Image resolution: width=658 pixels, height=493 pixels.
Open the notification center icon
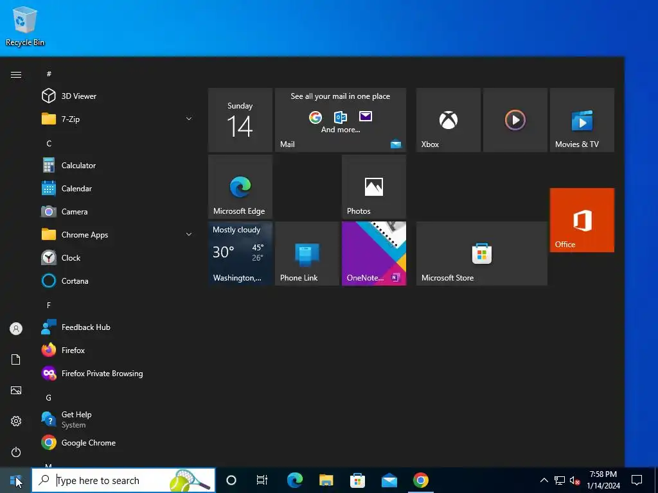pos(637,480)
